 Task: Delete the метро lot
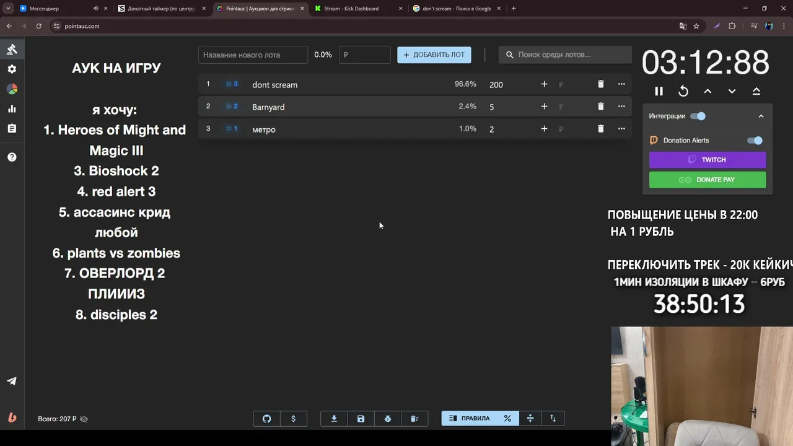pos(600,129)
